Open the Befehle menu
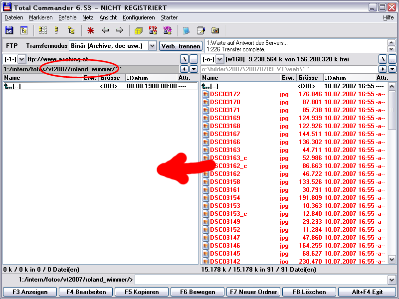 click(67, 17)
